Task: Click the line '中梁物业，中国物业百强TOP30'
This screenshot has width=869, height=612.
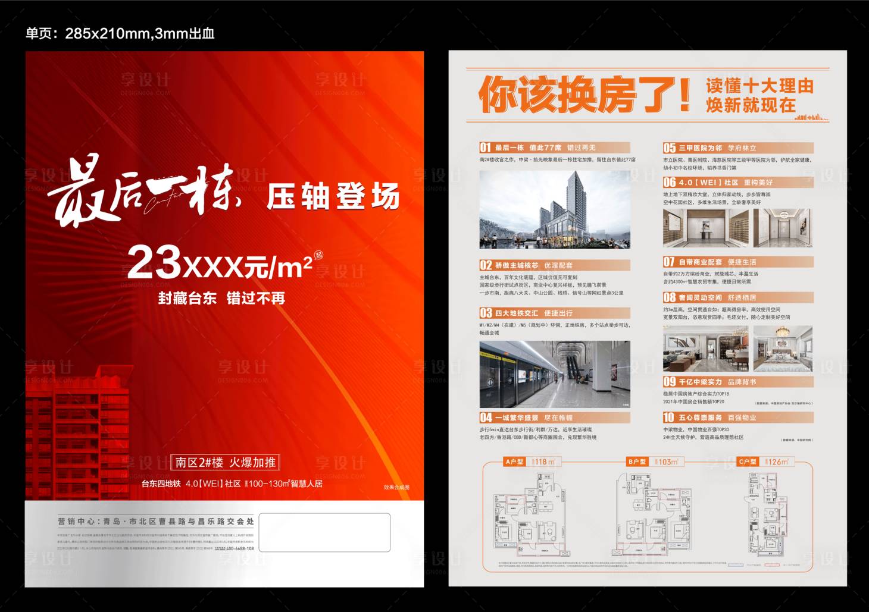Action: [x=696, y=429]
